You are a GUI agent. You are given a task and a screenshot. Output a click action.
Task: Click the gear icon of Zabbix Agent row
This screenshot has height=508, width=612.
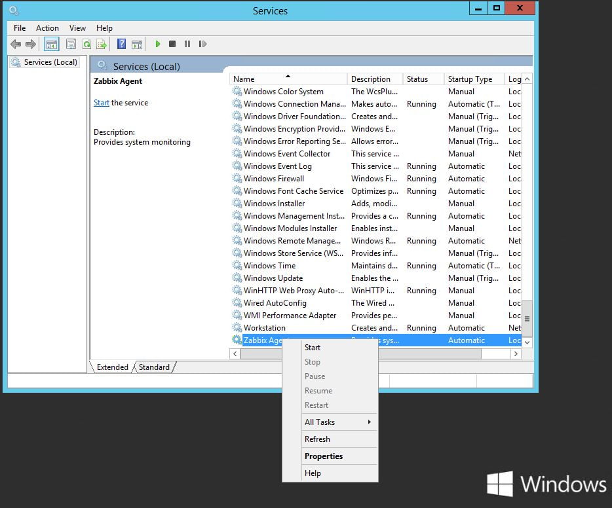[x=237, y=340]
